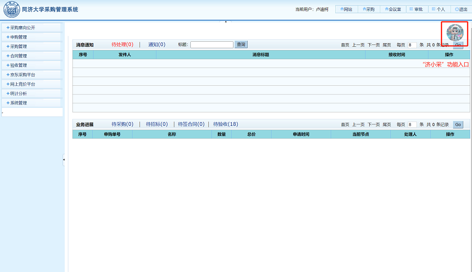
Task: Open the 个人 toolbar button
Action: (438, 9)
